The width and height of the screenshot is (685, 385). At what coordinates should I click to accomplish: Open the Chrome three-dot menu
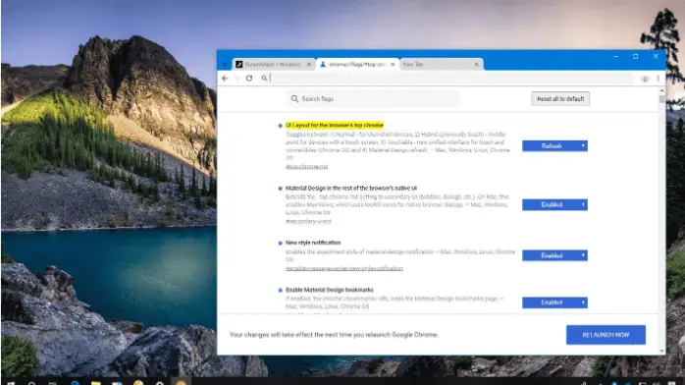click(658, 79)
